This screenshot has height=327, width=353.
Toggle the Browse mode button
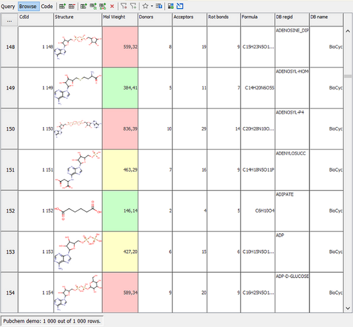[27, 6]
